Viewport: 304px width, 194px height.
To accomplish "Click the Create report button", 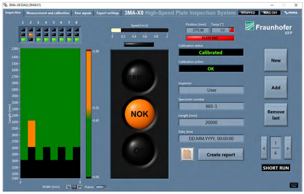I will tap(221, 155).
